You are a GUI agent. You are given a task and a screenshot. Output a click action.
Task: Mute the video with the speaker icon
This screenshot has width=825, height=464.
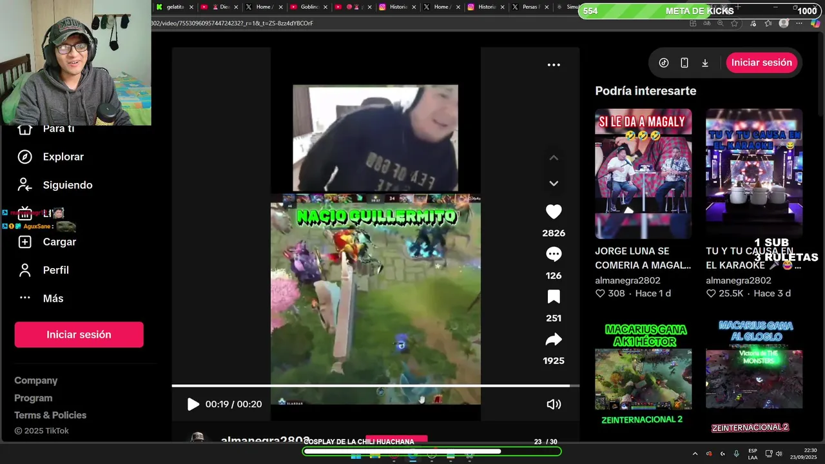click(x=554, y=404)
